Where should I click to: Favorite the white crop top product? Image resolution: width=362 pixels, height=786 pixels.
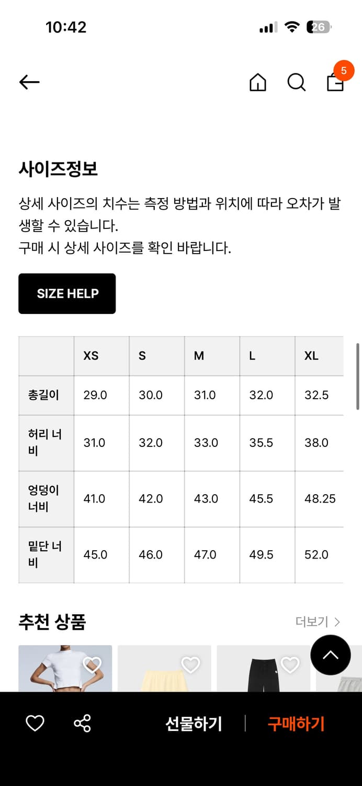(93, 664)
